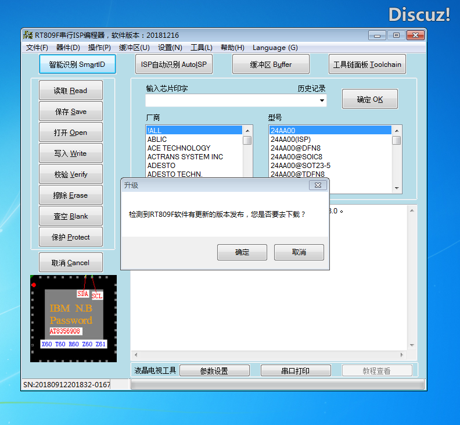Screen dimensions: 460x425
Task: Expand the 历史记录 chip marking dropdown arrow
Action: click(x=322, y=101)
